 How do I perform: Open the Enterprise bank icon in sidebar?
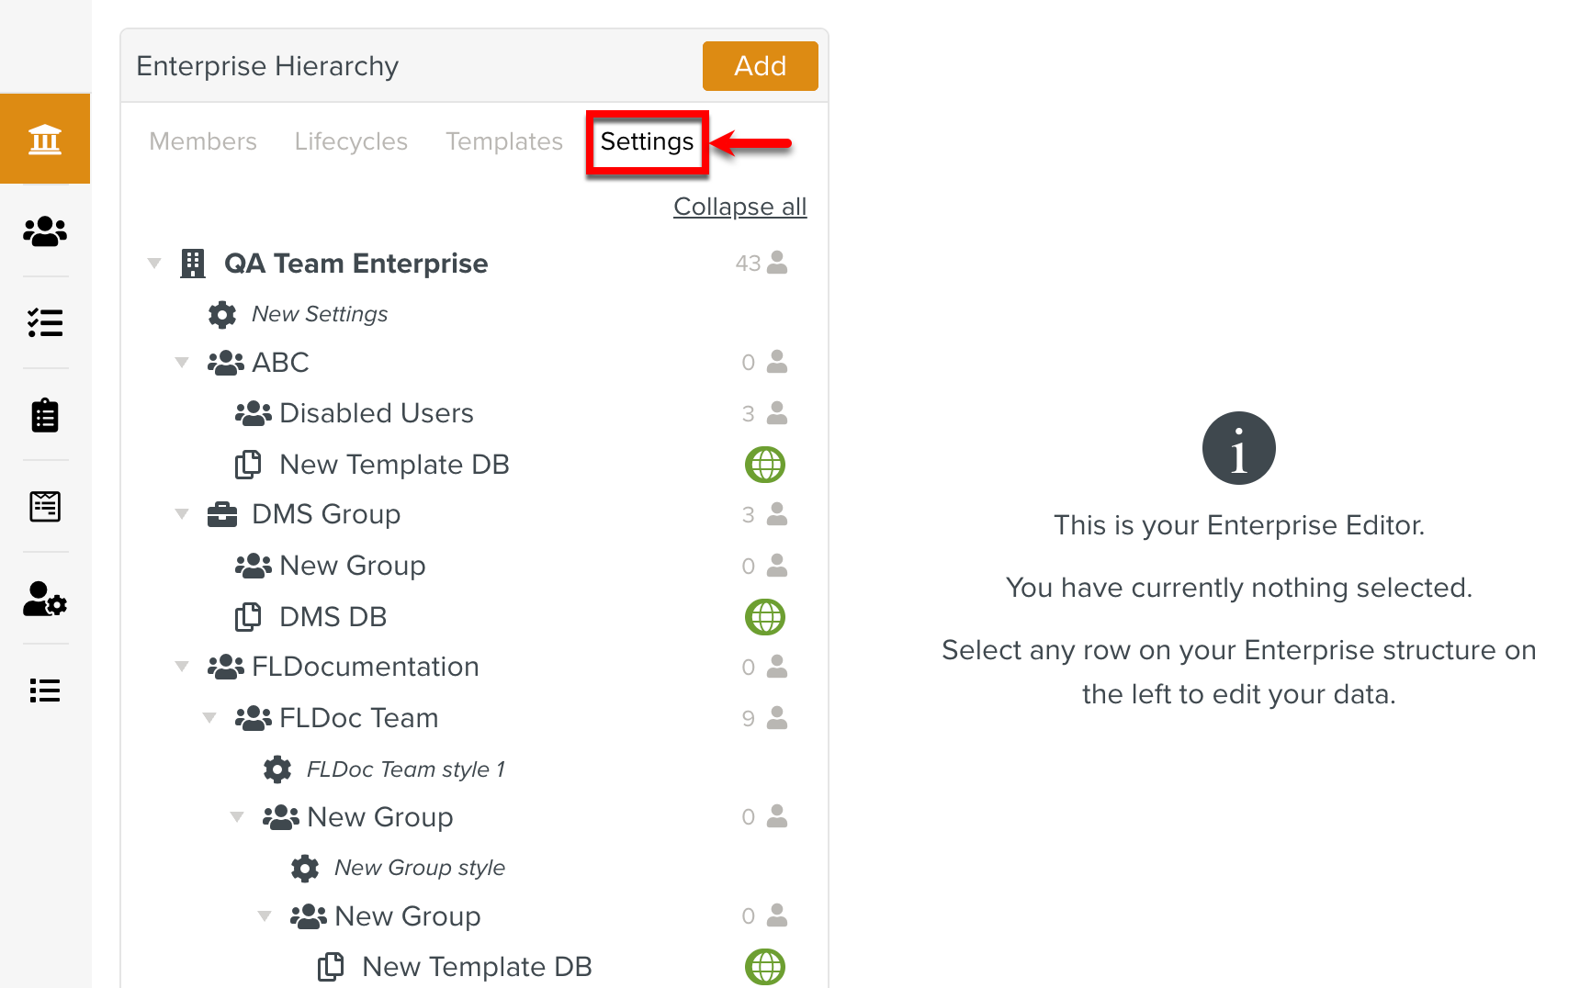(45, 140)
